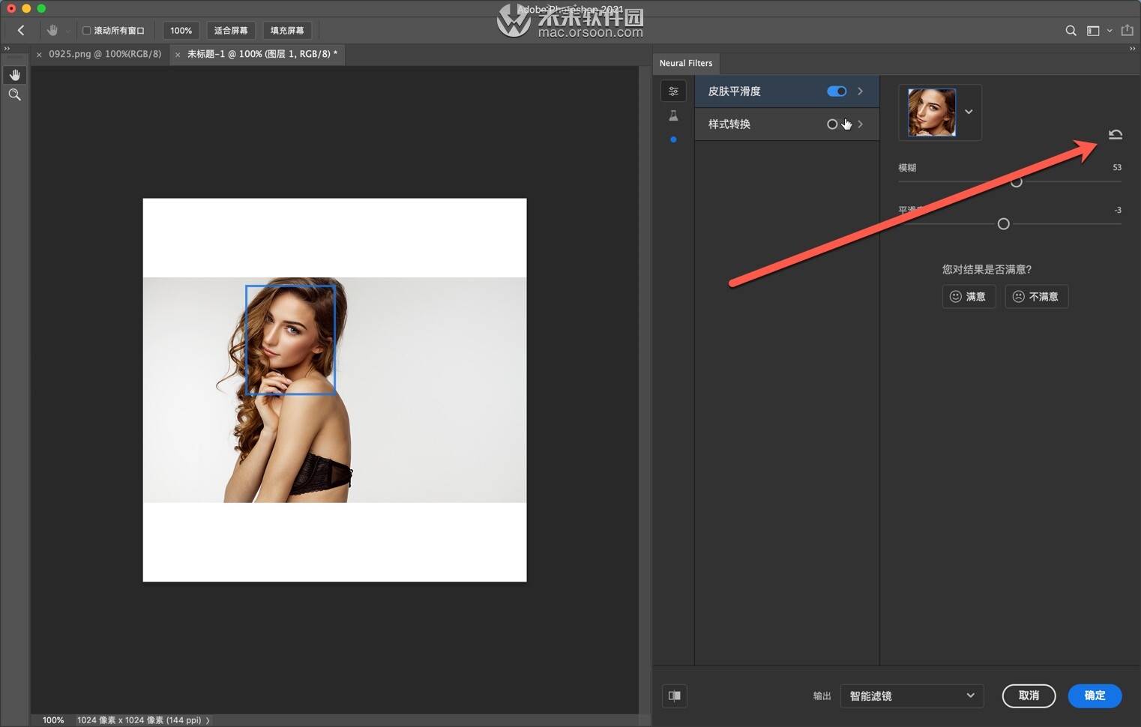The width and height of the screenshot is (1141, 727).
Task: Click the 模糊 blur slider handle
Action: [1017, 182]
